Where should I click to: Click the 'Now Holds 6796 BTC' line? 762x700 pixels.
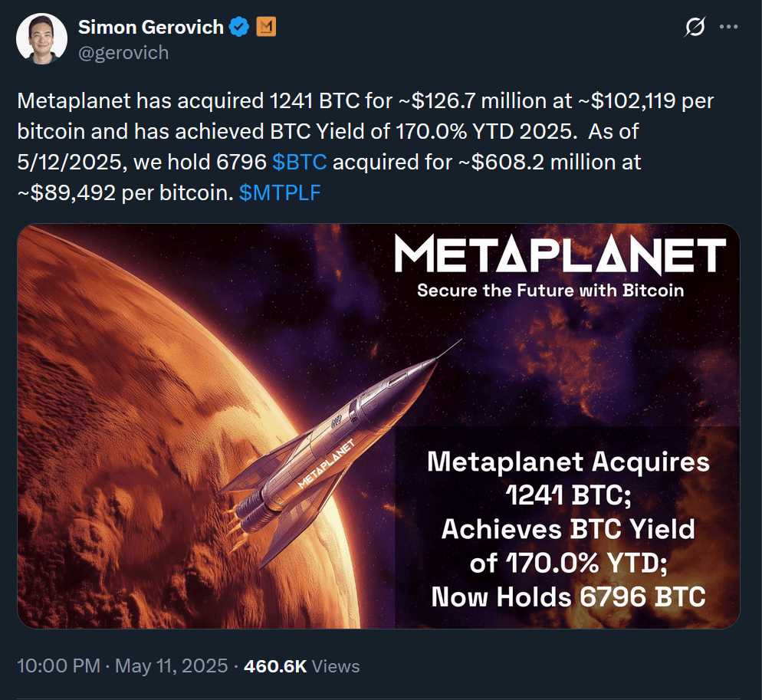coord(568,596)
